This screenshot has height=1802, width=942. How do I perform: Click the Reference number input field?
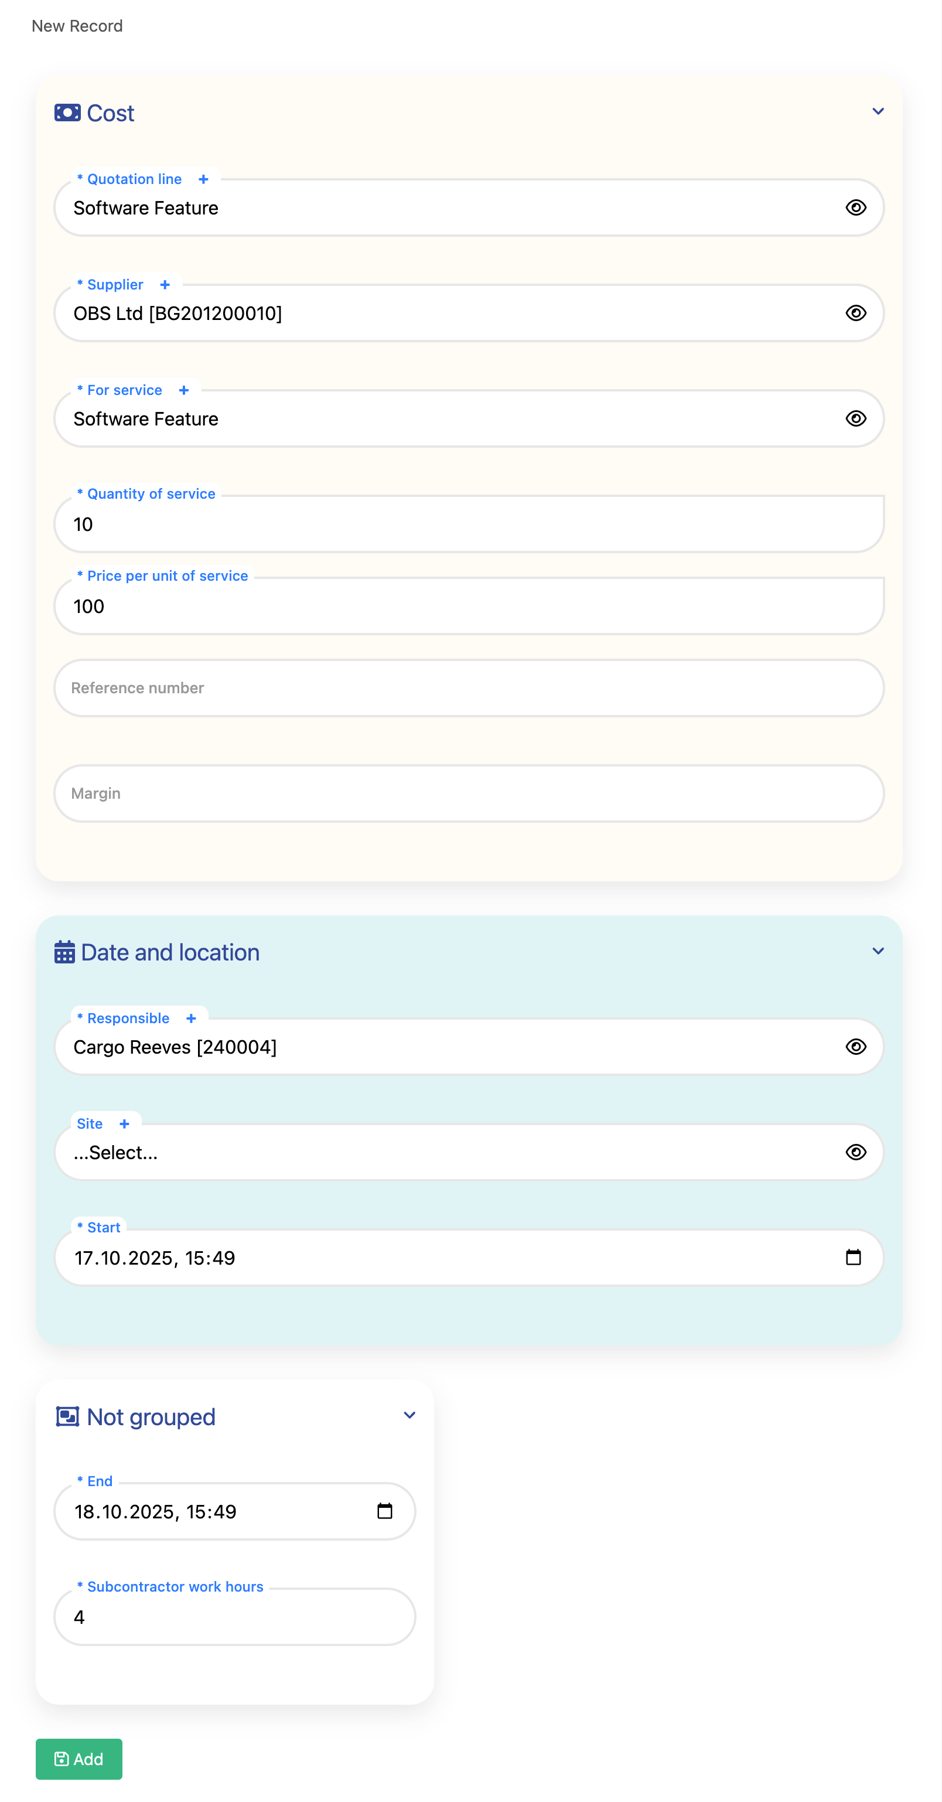tap(469, 687)
